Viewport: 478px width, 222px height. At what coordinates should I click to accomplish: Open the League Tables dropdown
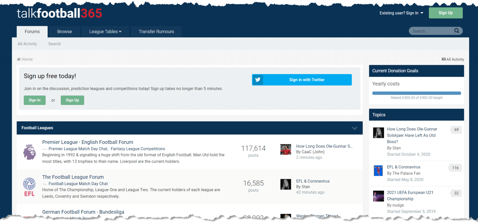point(105,31)
